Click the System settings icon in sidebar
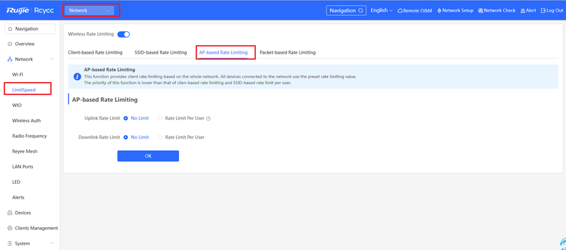566x250 pixels. coord(10,243)
